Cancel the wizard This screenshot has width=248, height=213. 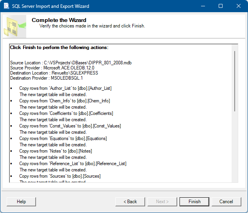tap(226, 202)
